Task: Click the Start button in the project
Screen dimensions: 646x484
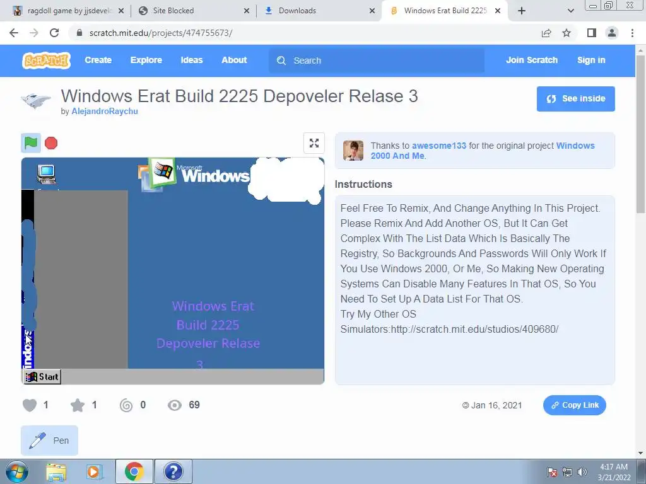Action: pyautogui.click(x=42, y=377)
